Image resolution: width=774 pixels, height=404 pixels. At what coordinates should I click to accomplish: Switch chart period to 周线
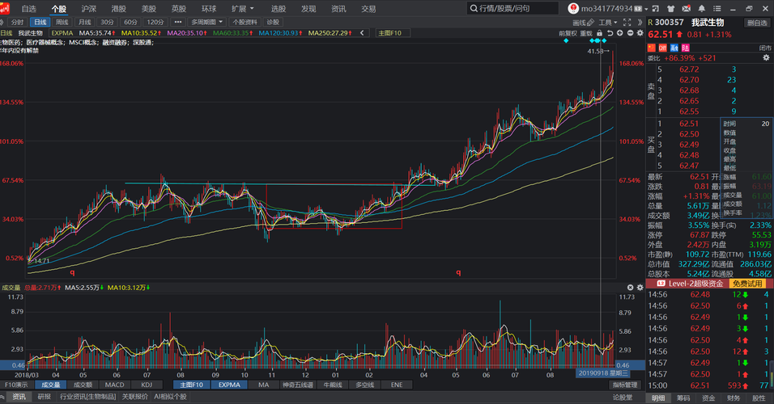click(x=62, y=22)
